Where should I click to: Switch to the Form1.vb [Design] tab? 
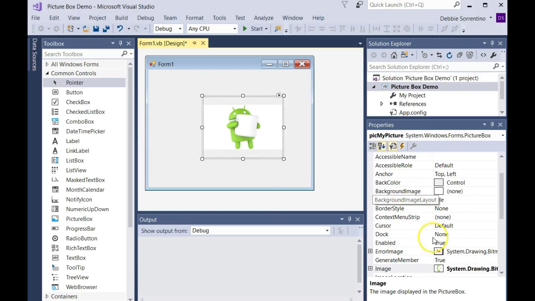163,43
